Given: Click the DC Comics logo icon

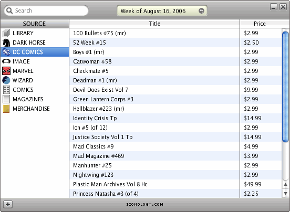Looking at the screenshot, I should 6,52.
